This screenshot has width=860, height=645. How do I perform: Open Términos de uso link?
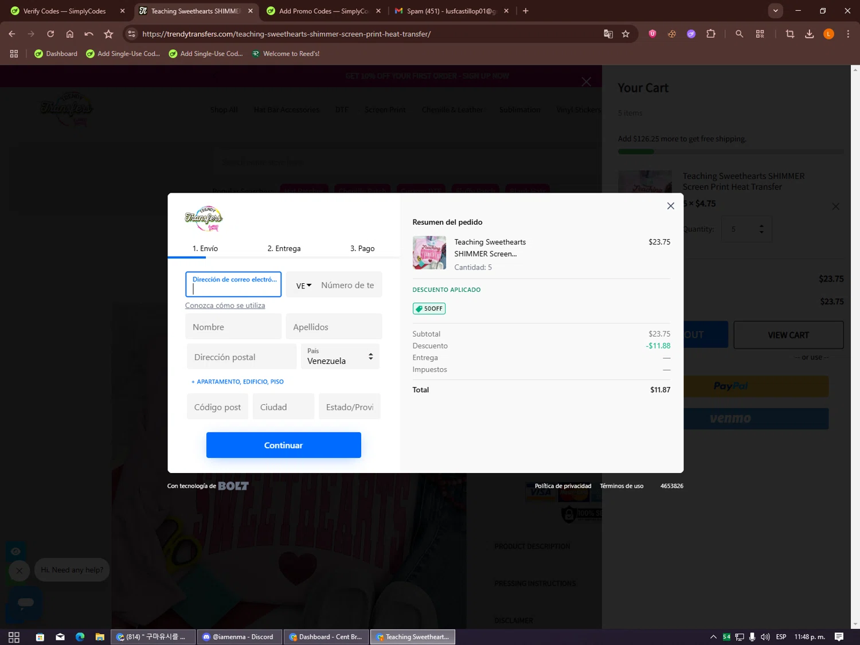coord(621,486)
